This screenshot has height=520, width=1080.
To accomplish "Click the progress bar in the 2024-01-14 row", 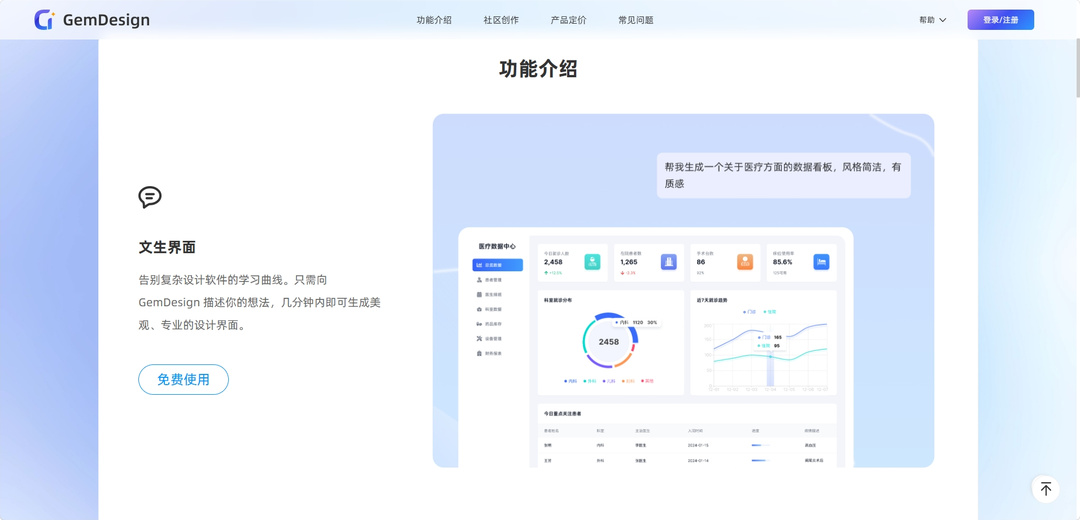I will coord(760,461).
